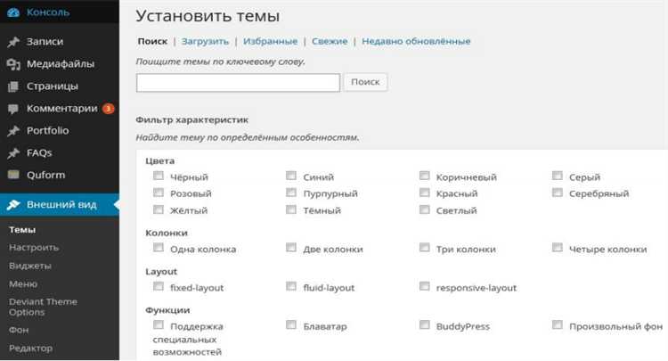Open the Недавно обновлённые link

point(415,41)
